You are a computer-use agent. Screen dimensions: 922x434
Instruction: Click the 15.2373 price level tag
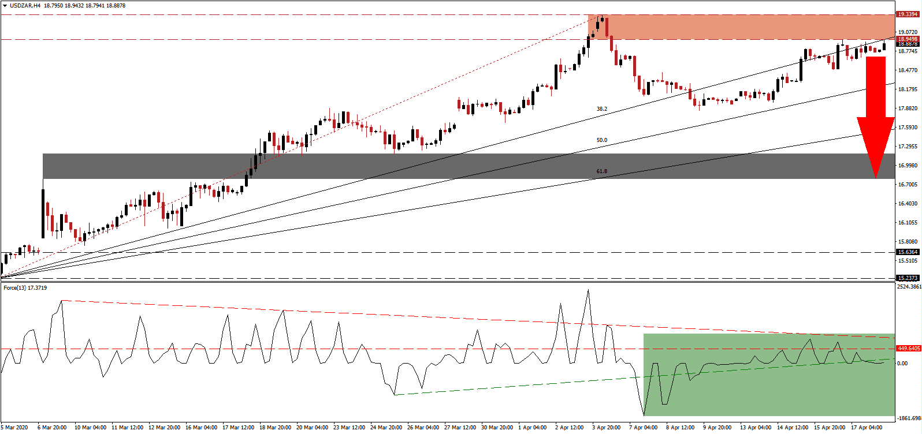908,278
